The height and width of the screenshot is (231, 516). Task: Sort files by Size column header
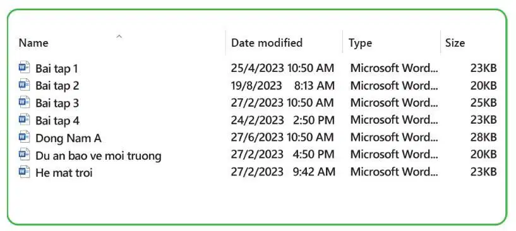pos(455,43)
